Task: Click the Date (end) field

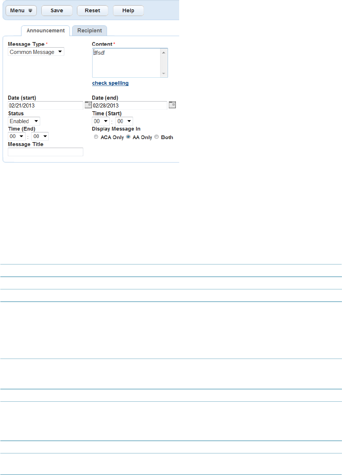Action: 130,105
